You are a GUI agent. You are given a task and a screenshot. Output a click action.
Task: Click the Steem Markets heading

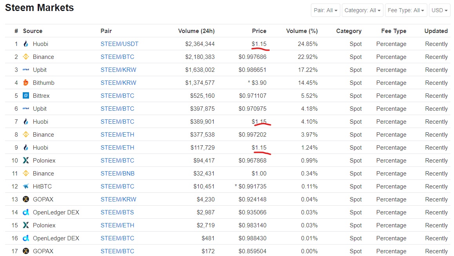coord(39,7)
